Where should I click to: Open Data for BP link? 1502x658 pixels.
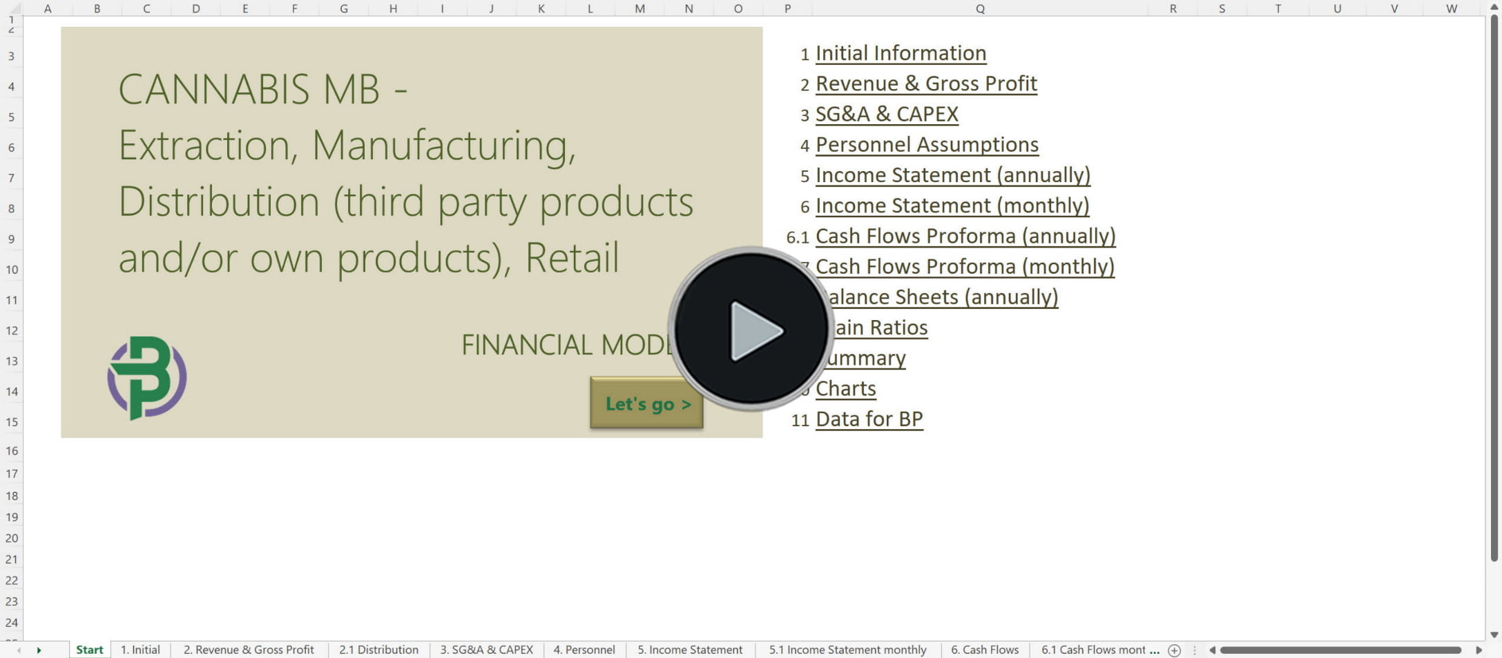[869, 419]
